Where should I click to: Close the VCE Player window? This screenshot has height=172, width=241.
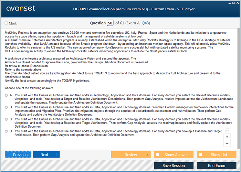238,3
